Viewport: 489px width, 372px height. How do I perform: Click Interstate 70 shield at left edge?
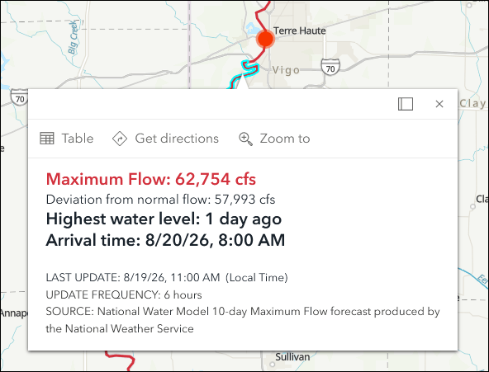point(19,97)
